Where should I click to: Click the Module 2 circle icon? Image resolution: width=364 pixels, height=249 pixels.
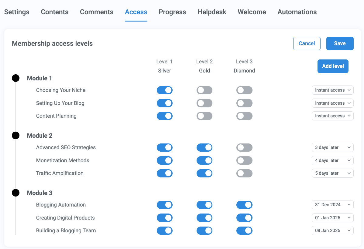tap(15, 135)
